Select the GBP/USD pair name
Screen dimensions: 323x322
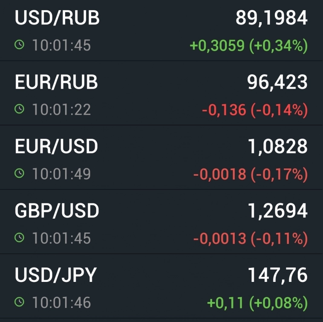tap(57, 211)
